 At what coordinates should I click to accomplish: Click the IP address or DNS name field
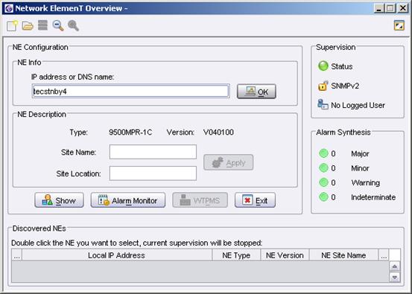(130, 91)
